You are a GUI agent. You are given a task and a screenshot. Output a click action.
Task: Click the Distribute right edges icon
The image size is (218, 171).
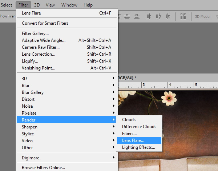[x=168, y=16]
